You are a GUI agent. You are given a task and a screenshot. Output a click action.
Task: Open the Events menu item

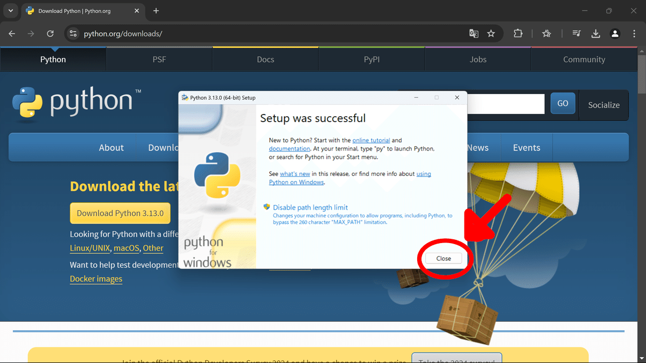click(526, 147)
